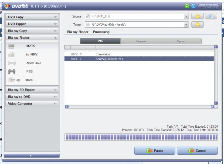Click the Source path input field
The height and width of the screenshot is (164, 224).
[135, 16]
